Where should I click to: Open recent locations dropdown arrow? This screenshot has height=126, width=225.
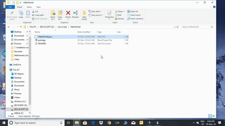17,27
